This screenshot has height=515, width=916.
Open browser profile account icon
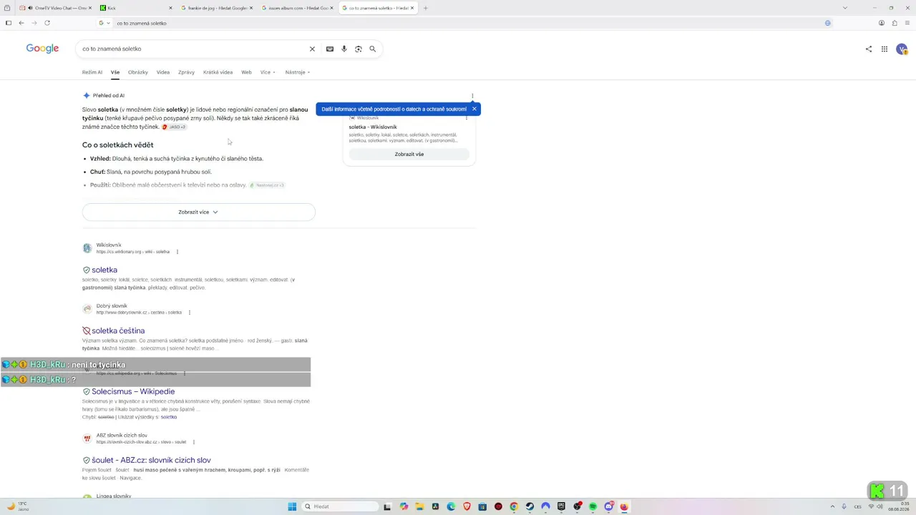coord(882,23)
